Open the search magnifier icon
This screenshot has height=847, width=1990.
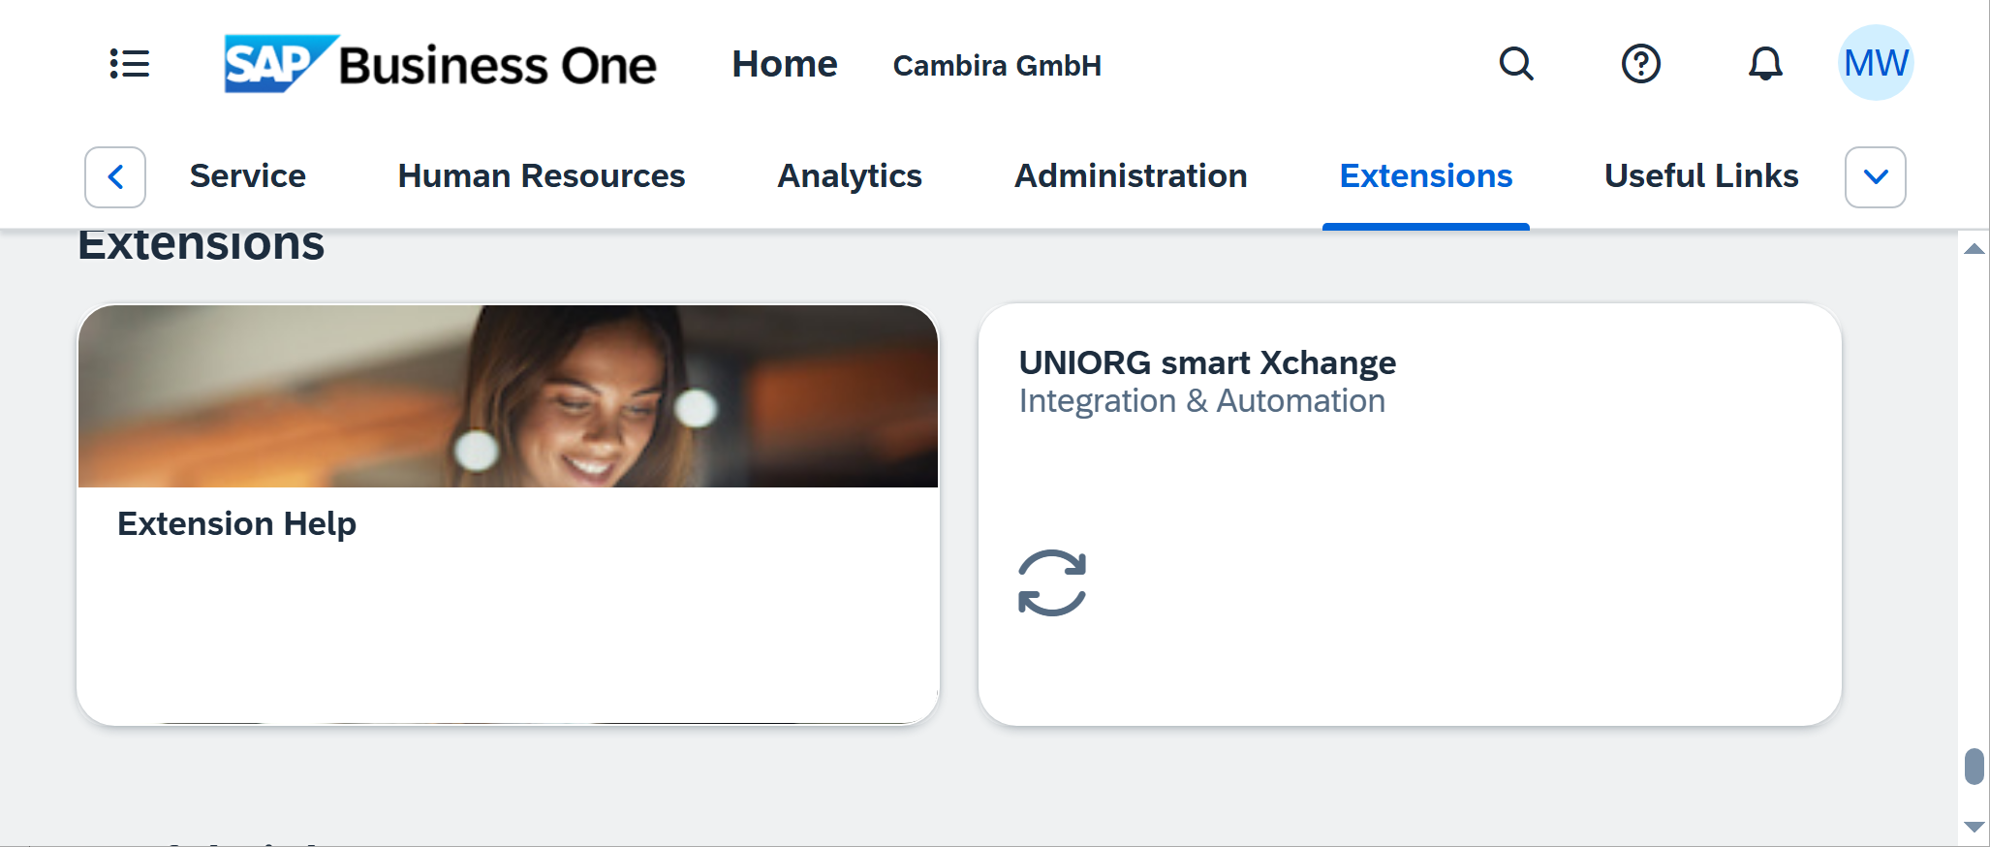[1516, 64]
